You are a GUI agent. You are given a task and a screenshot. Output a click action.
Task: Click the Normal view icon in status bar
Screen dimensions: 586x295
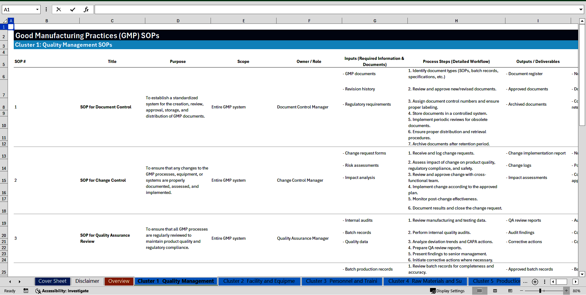click(x=479, y=291)
